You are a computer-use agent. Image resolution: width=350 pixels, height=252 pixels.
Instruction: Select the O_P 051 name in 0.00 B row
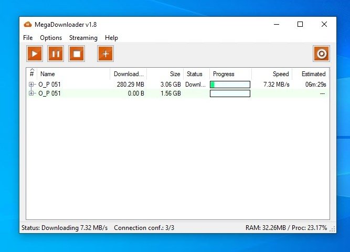(49, 93)
